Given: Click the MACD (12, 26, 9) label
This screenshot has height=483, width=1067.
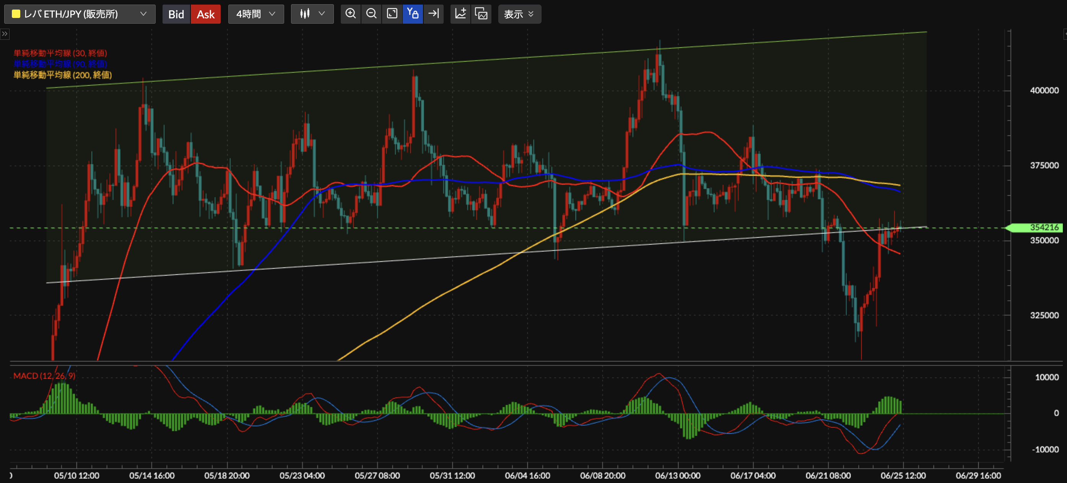Looking at the screenshot, I should 44,376.
